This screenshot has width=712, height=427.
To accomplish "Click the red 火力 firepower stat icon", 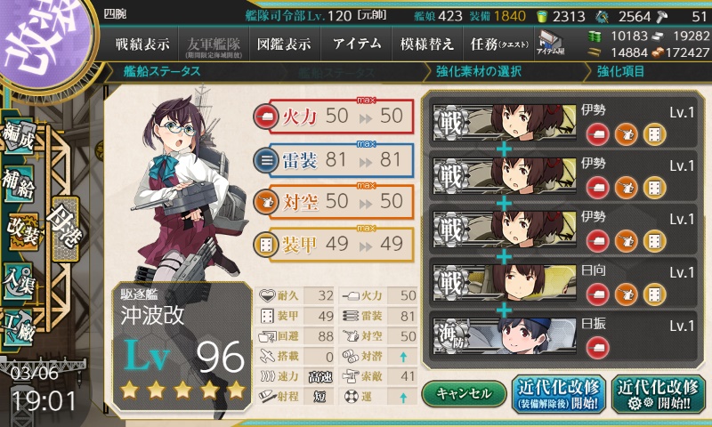I will point(266,117).
